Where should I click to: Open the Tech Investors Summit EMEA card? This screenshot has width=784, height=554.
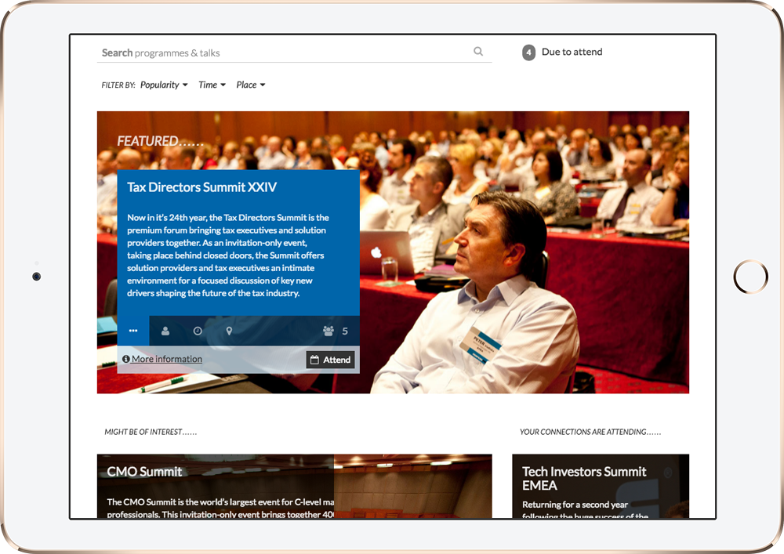click(584, 478)
